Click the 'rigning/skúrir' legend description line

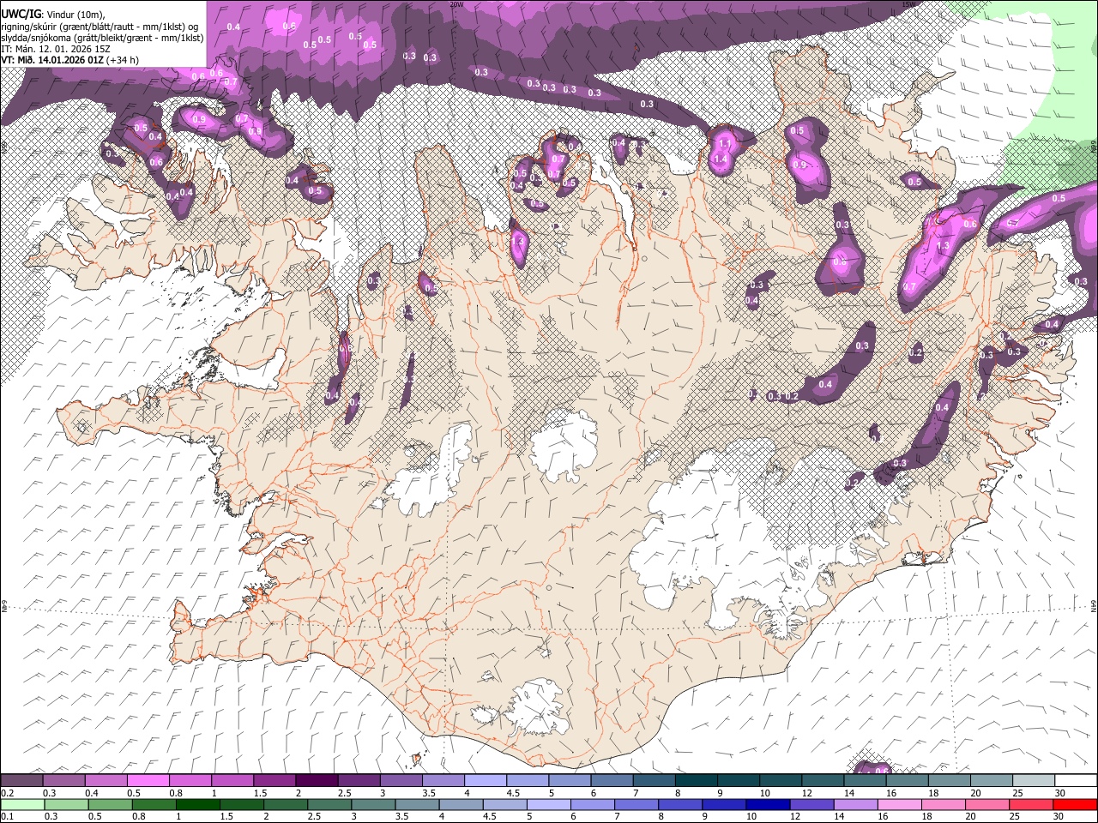[x=100, y=26]
